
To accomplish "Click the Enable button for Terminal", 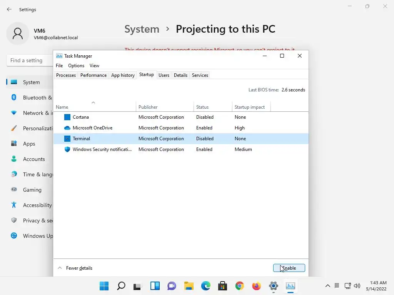I will coord(289,268).
